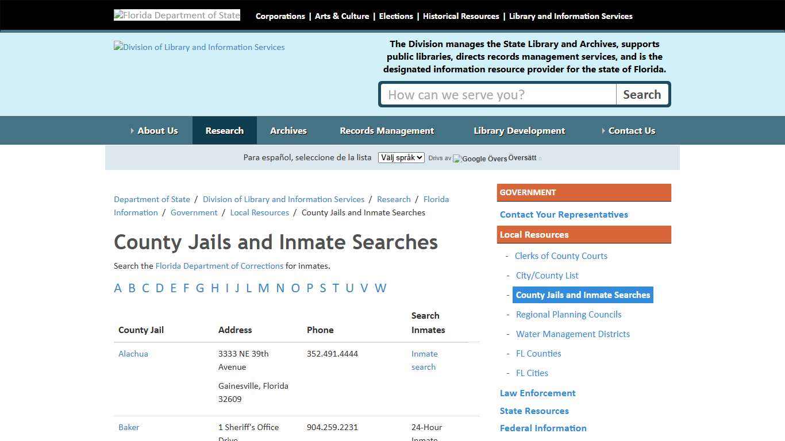Switch to the Records Management tab

(x=387, y=130)
